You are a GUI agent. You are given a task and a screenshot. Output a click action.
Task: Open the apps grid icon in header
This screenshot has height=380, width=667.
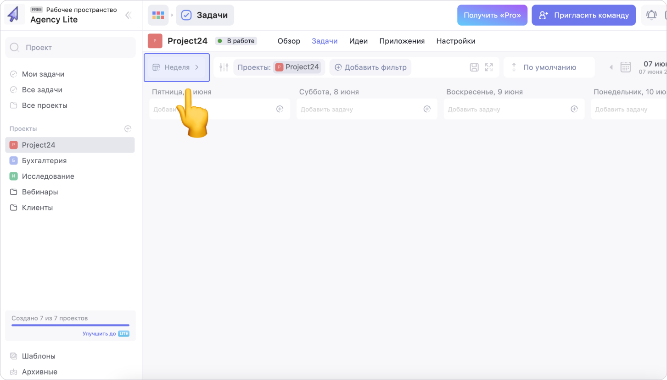pos(158,15)
